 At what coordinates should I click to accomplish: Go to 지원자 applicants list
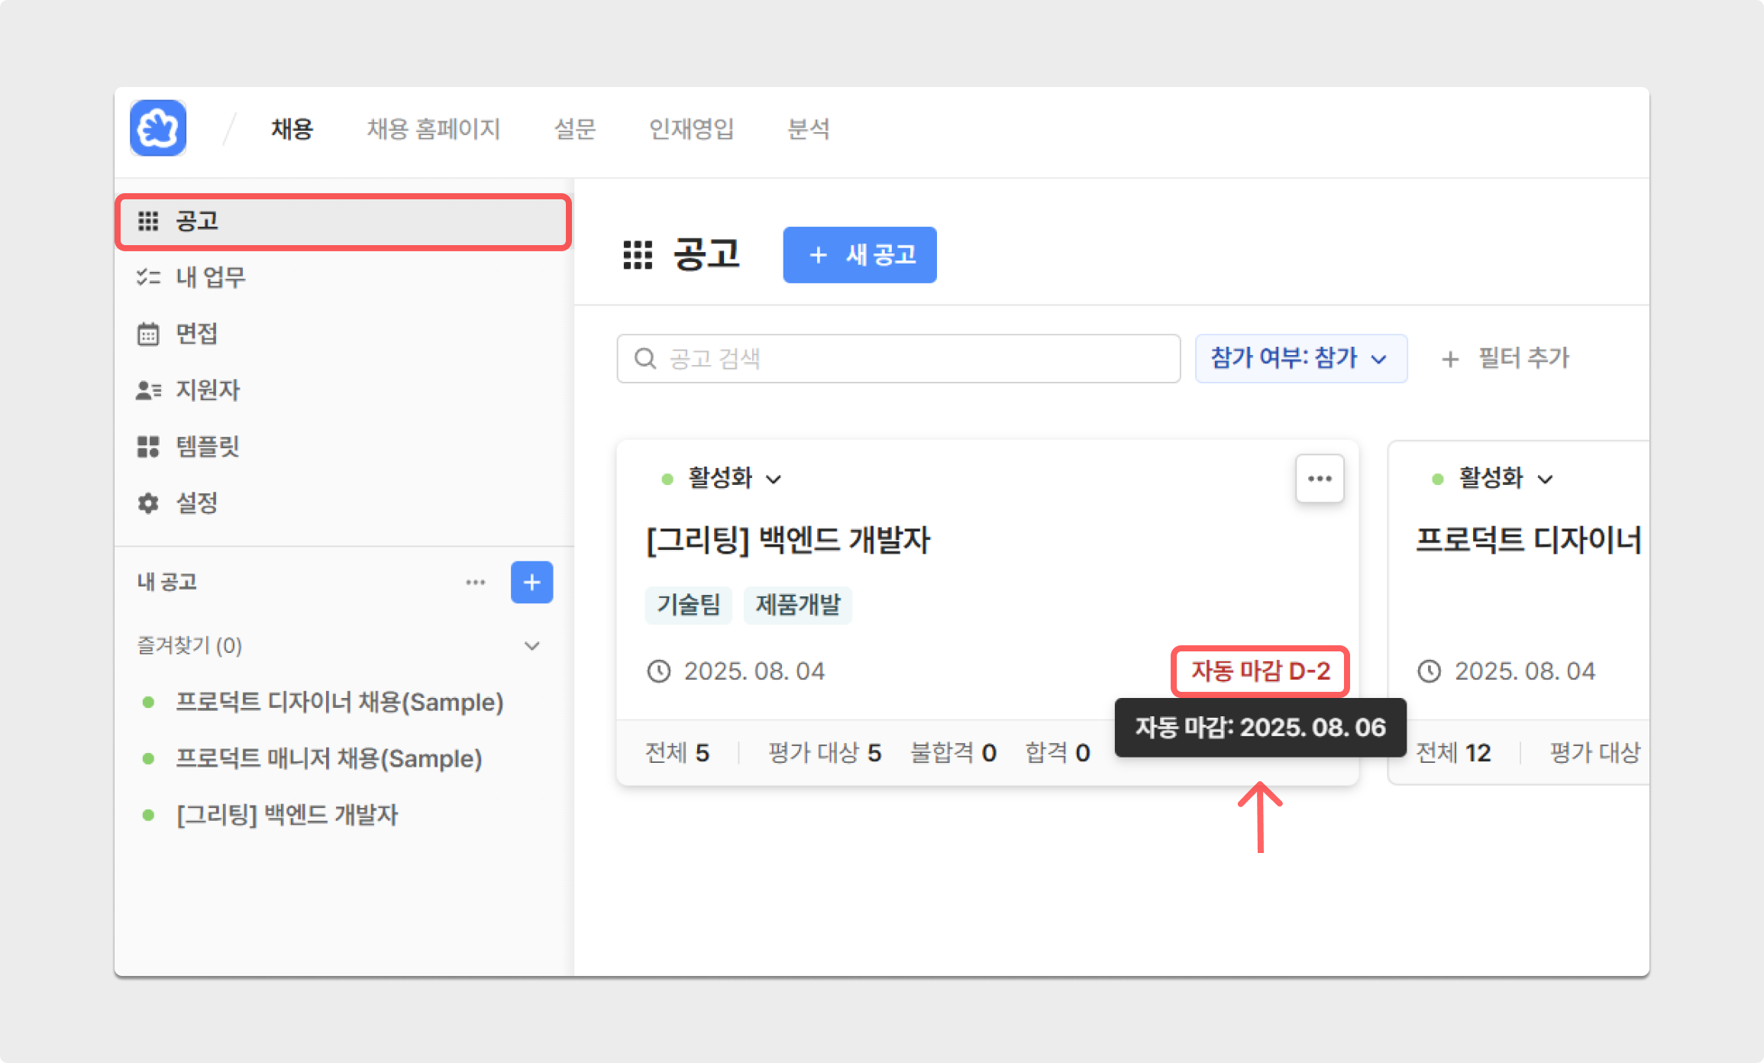pyautogui.click(x=206, y=390)
